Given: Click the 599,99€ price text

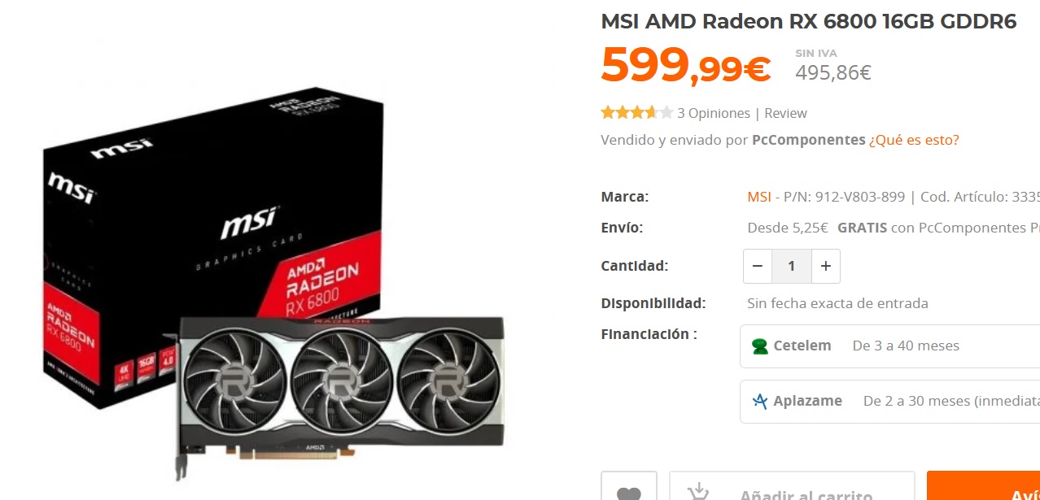Looking at the screenshot, I should pos(686,65).
